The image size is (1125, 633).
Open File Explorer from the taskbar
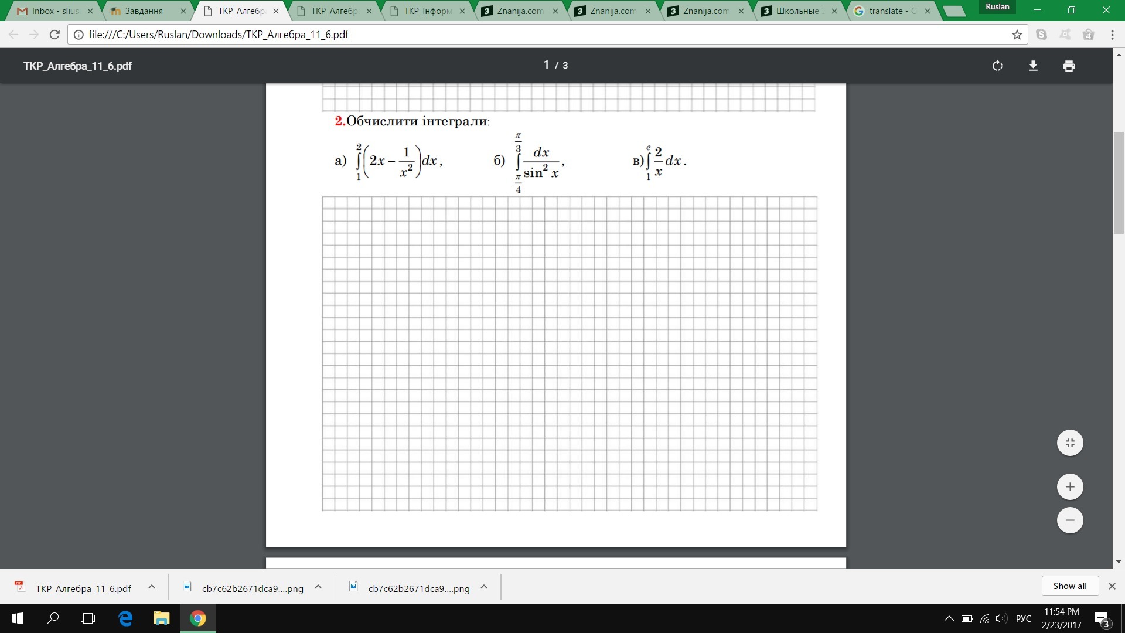pyautogui.click(x=161, y=618)
